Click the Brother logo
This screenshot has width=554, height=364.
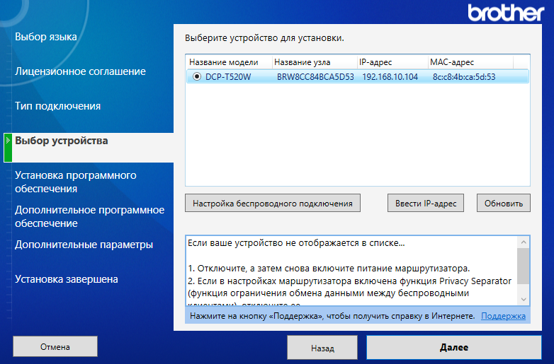[x=506, y=13]
